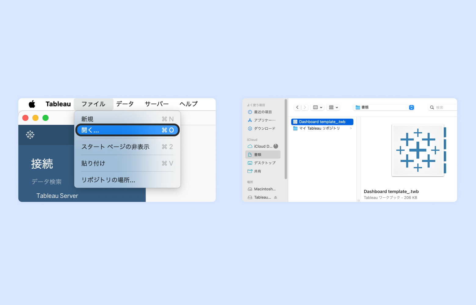Click the マイ Tableau リポジトリ folder icon
The width and height of the screenshot is (476, 305).
click(295, 128)
